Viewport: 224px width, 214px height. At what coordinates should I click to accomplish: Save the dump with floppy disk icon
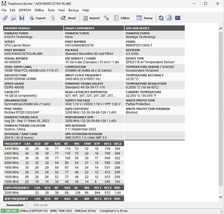tap(22, 18)
